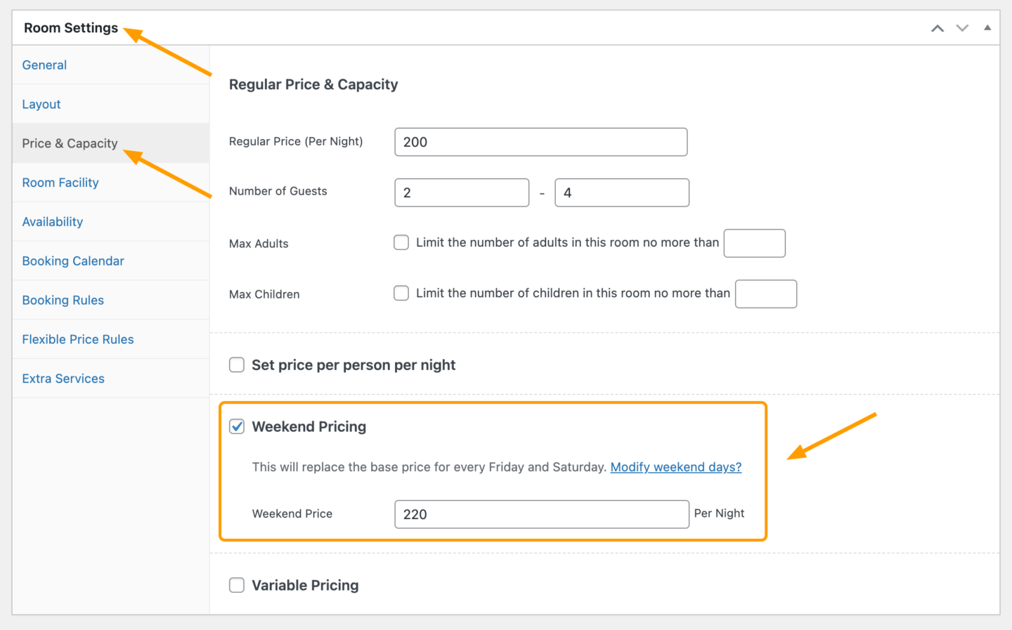Click inside the Regular Price field
The height and width of the screenshot is (630, 1012).
pos(540,141)
